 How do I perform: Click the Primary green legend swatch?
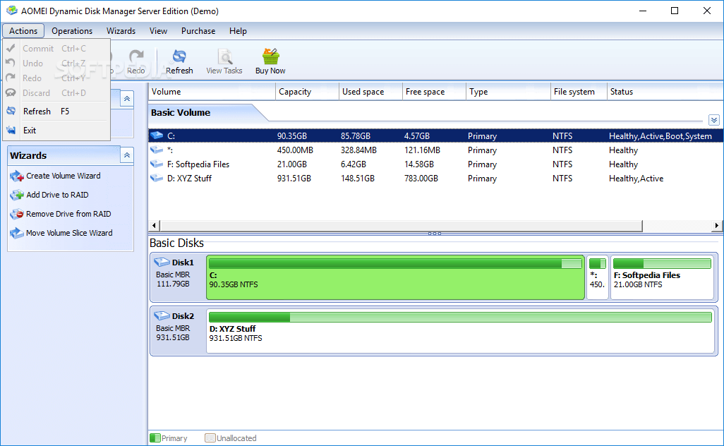(x=155, y=438)
